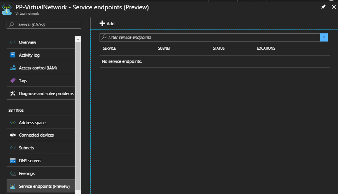Screen dimensions: 338x194
Task: Add a new service endpoint
Action: pos(107,23)
